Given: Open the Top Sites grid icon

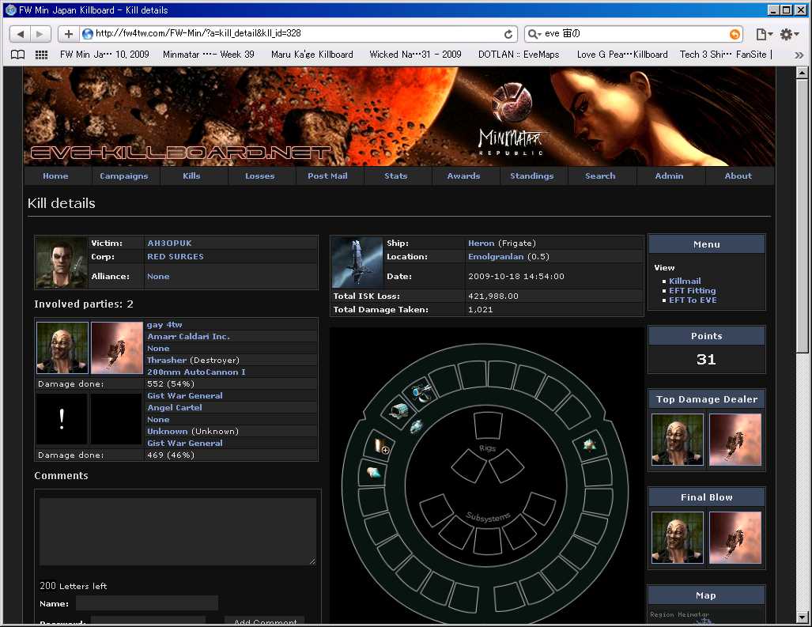Looking at the screenshot, I should 41,55.
